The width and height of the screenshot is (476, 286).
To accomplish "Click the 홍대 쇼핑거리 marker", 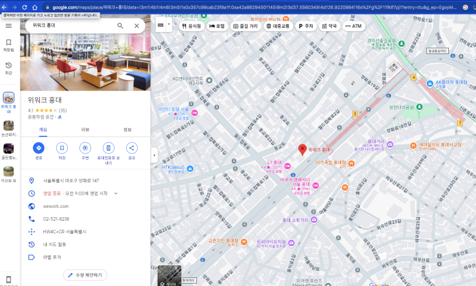I will (x=314, y=220).
